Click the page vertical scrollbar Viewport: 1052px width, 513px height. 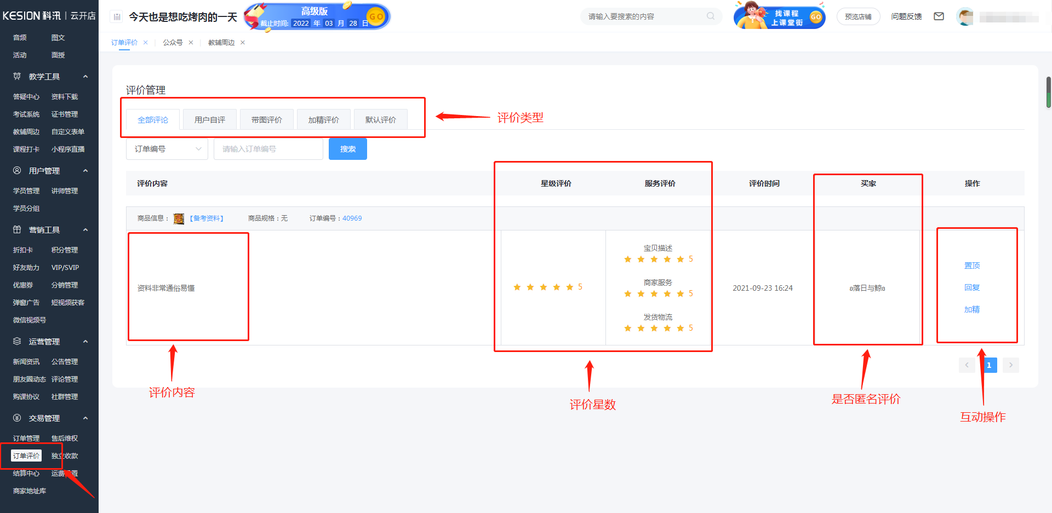tap(1049, 92)
